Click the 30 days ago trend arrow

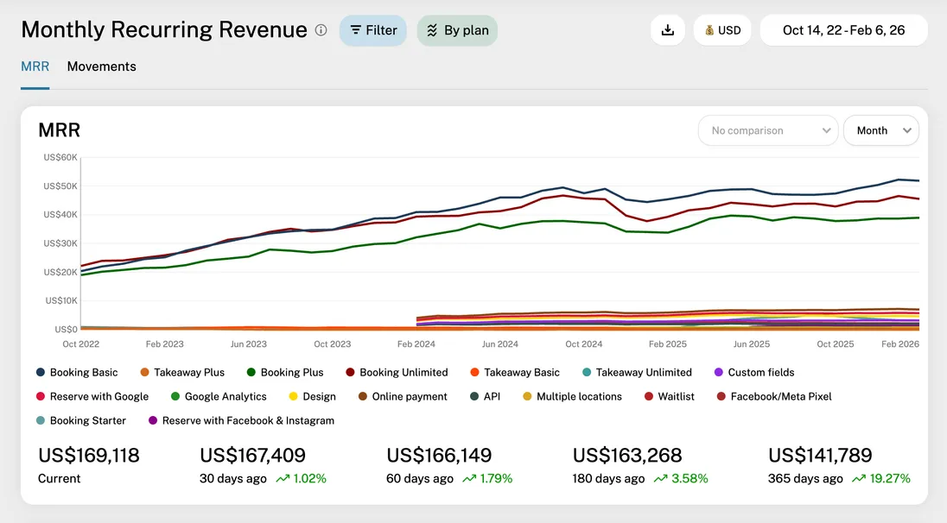[283, 478]
